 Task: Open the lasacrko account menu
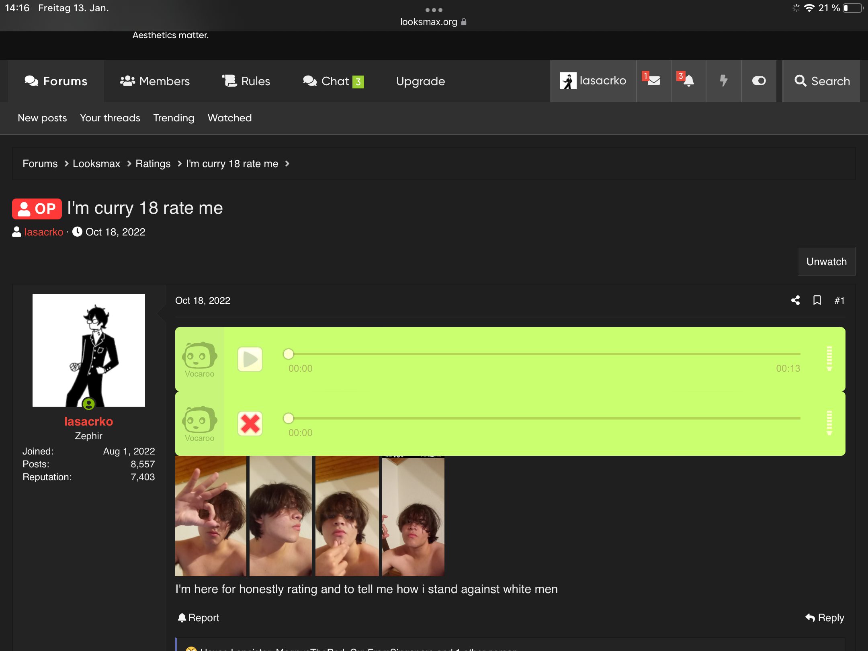pyautogui.click(x=593, y=81)
